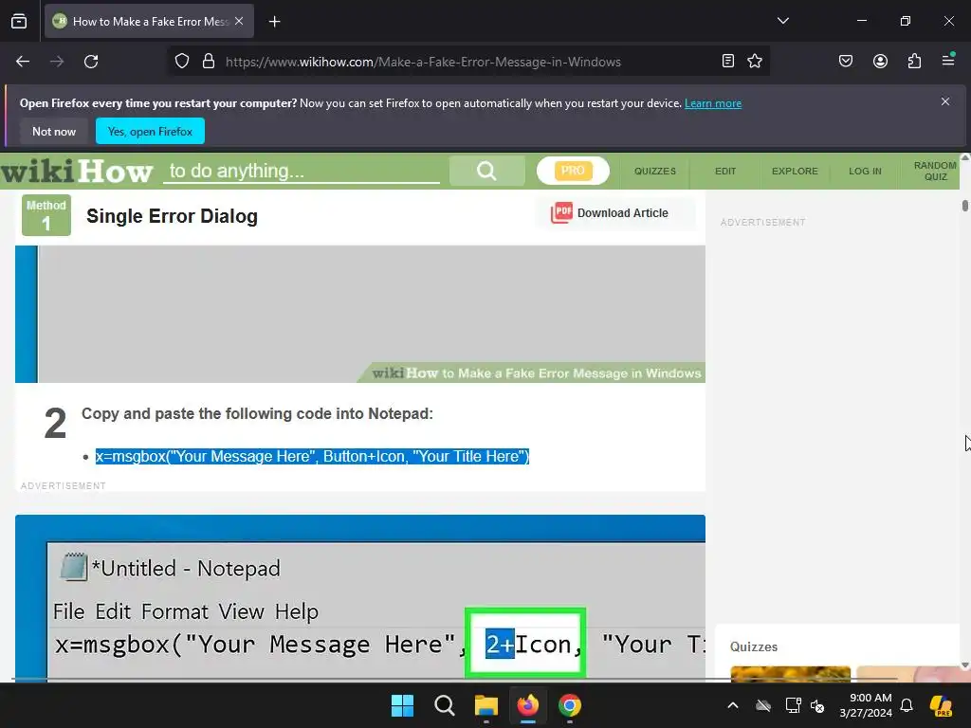Click step 2 instruction text
The width and height of the screenshot is (971, 728).
257,413
